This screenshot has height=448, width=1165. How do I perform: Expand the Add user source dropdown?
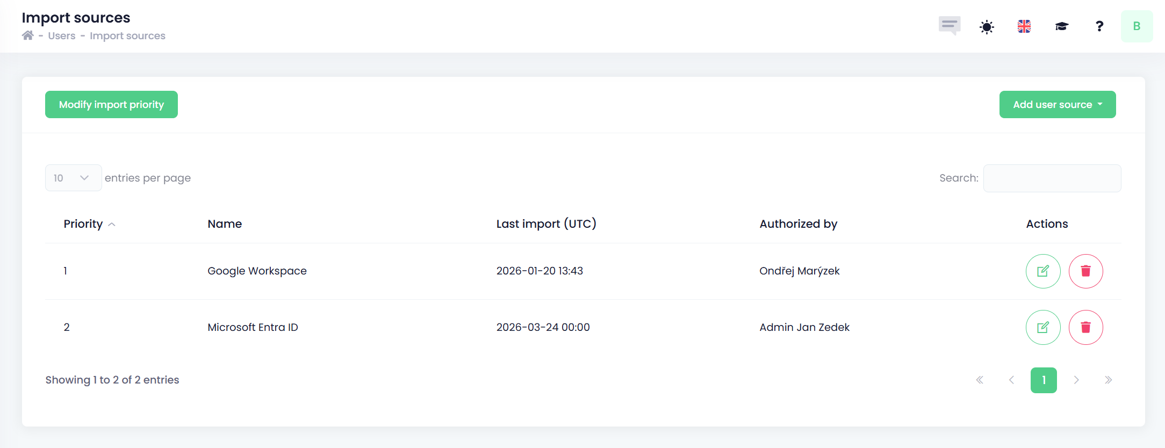click(1057, 105)
